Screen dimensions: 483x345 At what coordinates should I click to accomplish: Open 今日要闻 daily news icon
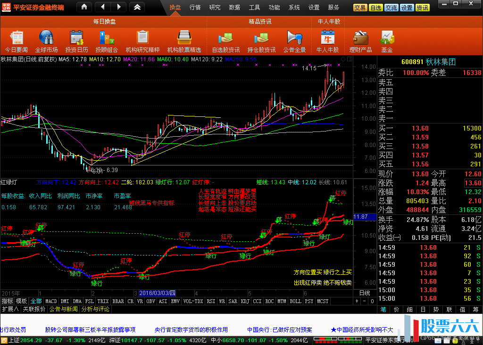coord(17,41)
